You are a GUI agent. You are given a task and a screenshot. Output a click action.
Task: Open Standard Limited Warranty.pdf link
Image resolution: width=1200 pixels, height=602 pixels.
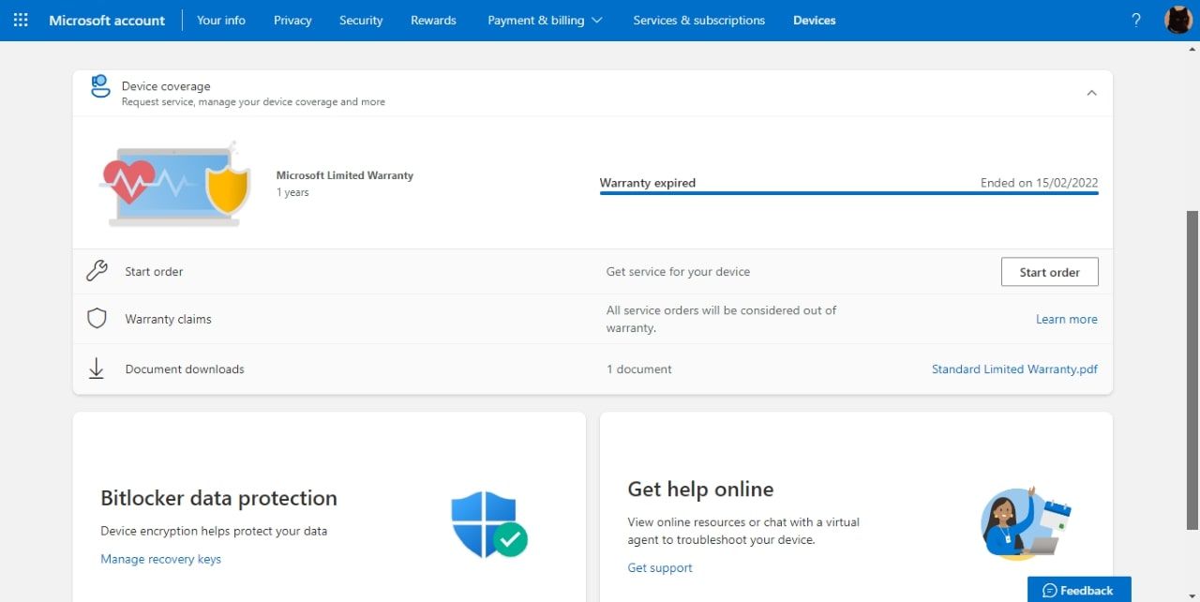(x=1014, y=369)
